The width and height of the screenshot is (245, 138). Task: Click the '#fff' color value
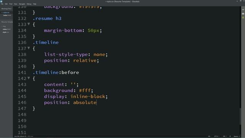point(85,90)
